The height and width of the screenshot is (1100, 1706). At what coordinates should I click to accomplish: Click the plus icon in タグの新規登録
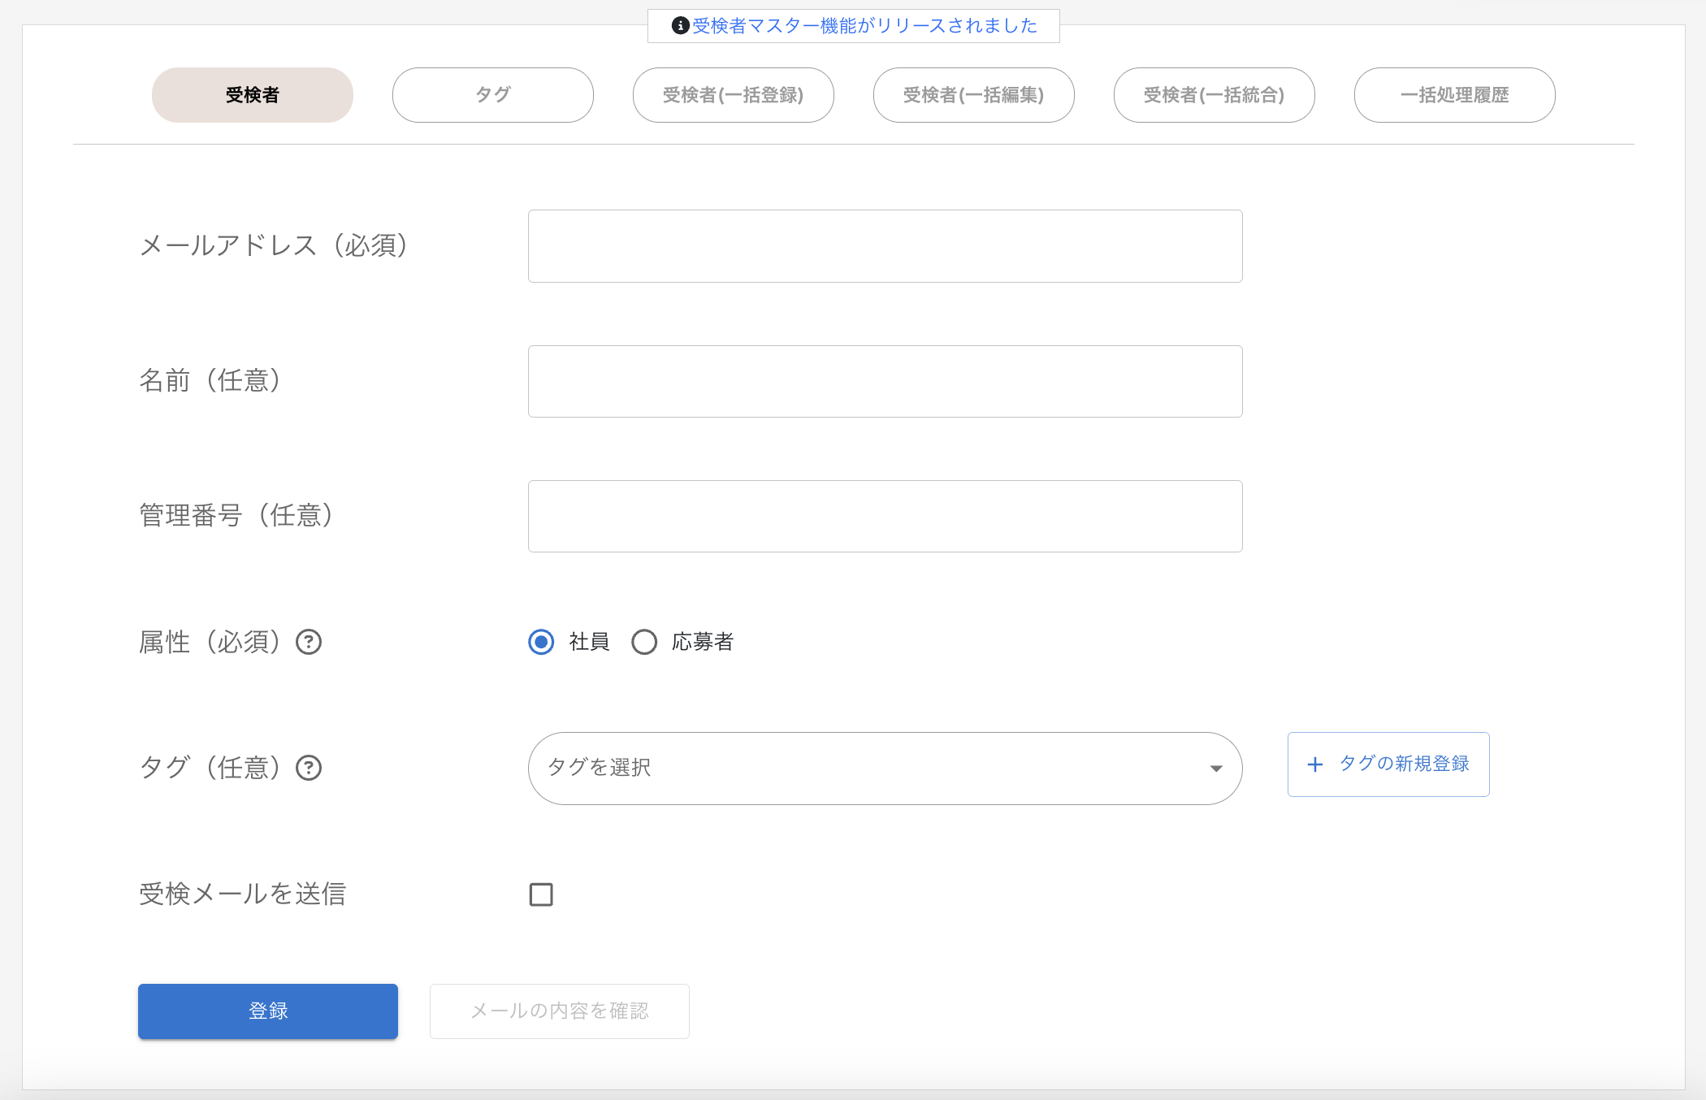(x=1314, y=764)
